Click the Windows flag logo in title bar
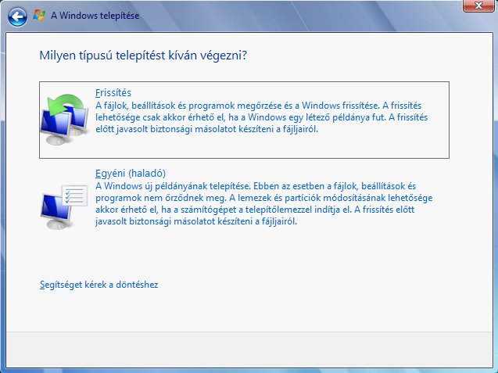The width and height of the screenshot is (498, 373). pos(39,16)
